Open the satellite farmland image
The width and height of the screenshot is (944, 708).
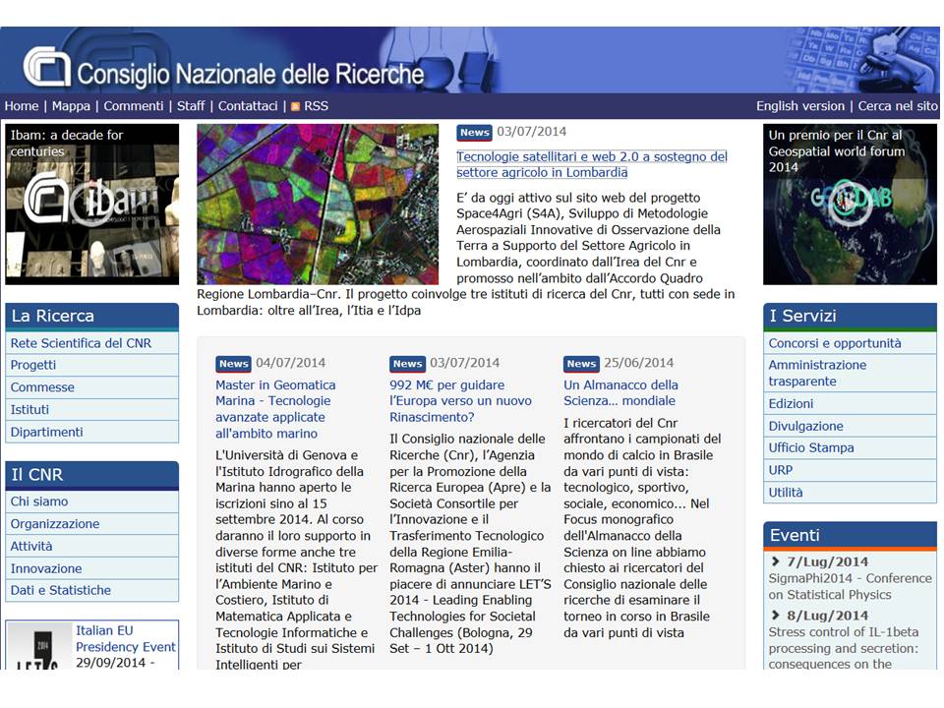tap(318, 205)
